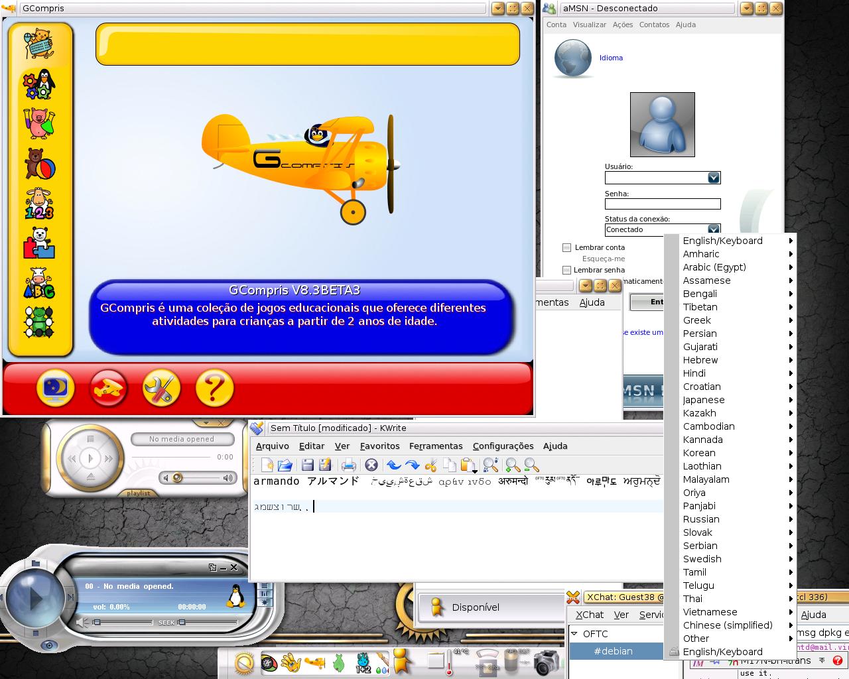Open the Tux gears discovery category in GCompris
849x679 pixels.
coord(39,84)
